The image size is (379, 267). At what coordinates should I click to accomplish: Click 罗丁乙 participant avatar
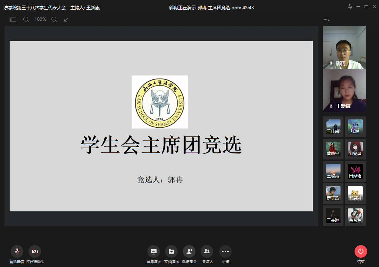[x=333, y=194]
